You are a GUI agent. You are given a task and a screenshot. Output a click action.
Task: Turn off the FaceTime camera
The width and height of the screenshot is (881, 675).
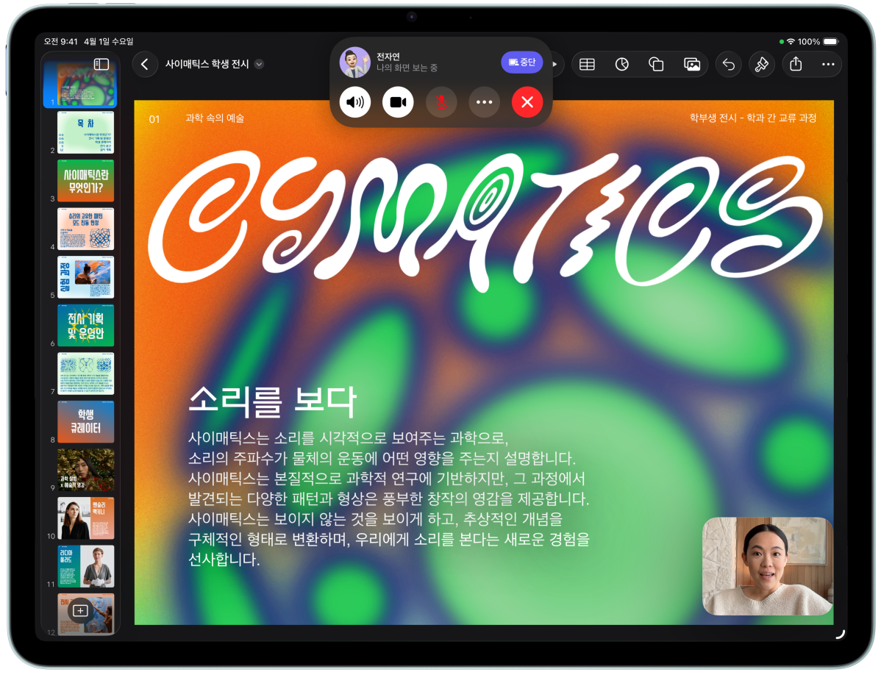point(398,102)
